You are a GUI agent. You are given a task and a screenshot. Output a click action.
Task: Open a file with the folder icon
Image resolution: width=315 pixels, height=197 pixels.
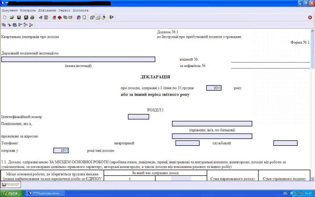click(12, 18)
